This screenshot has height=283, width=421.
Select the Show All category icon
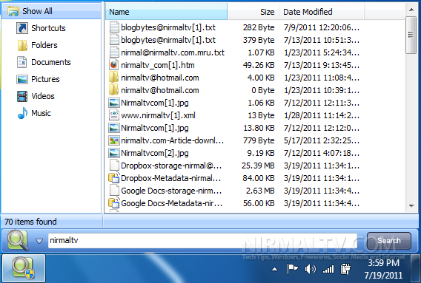click(x=13, y=11)
